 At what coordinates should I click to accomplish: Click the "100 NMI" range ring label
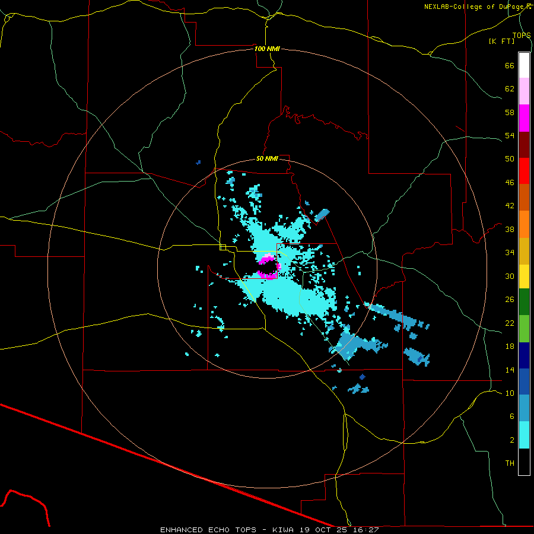(x=267, y=49)
